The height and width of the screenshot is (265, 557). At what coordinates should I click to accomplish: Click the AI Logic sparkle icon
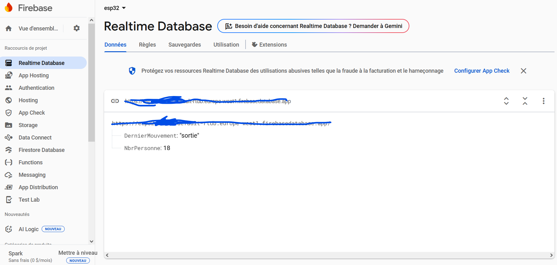9,229
